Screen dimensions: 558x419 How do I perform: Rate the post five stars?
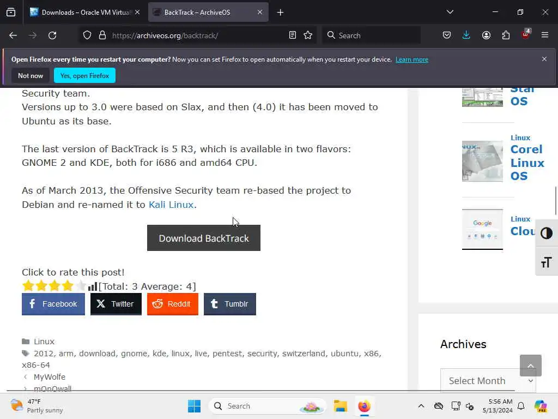click(x=81, y=286)
